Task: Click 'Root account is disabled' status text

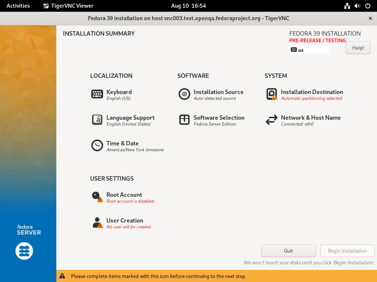Action: pos(130,201)
